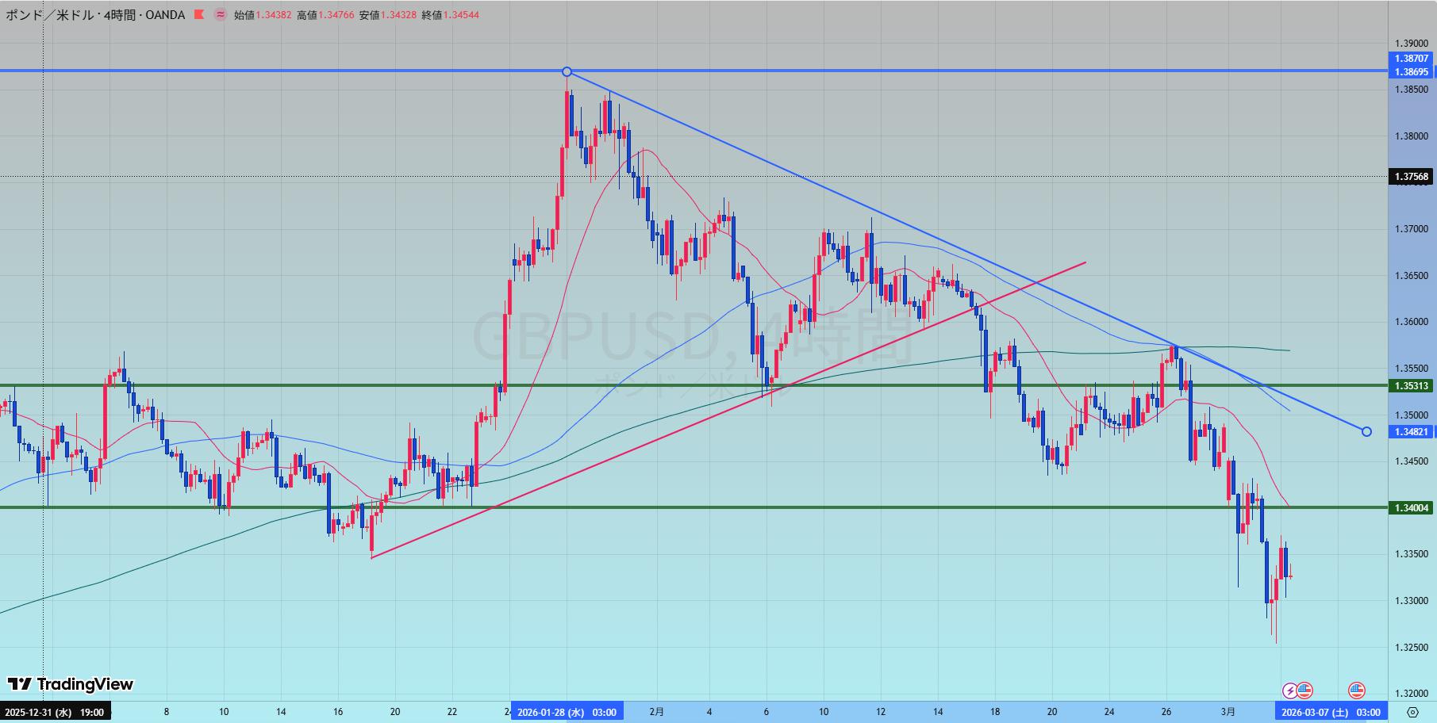This screenshot has height=723, width=1437.
Task: Click the 2月 month marker on time axis
Action: click(656, 712)
